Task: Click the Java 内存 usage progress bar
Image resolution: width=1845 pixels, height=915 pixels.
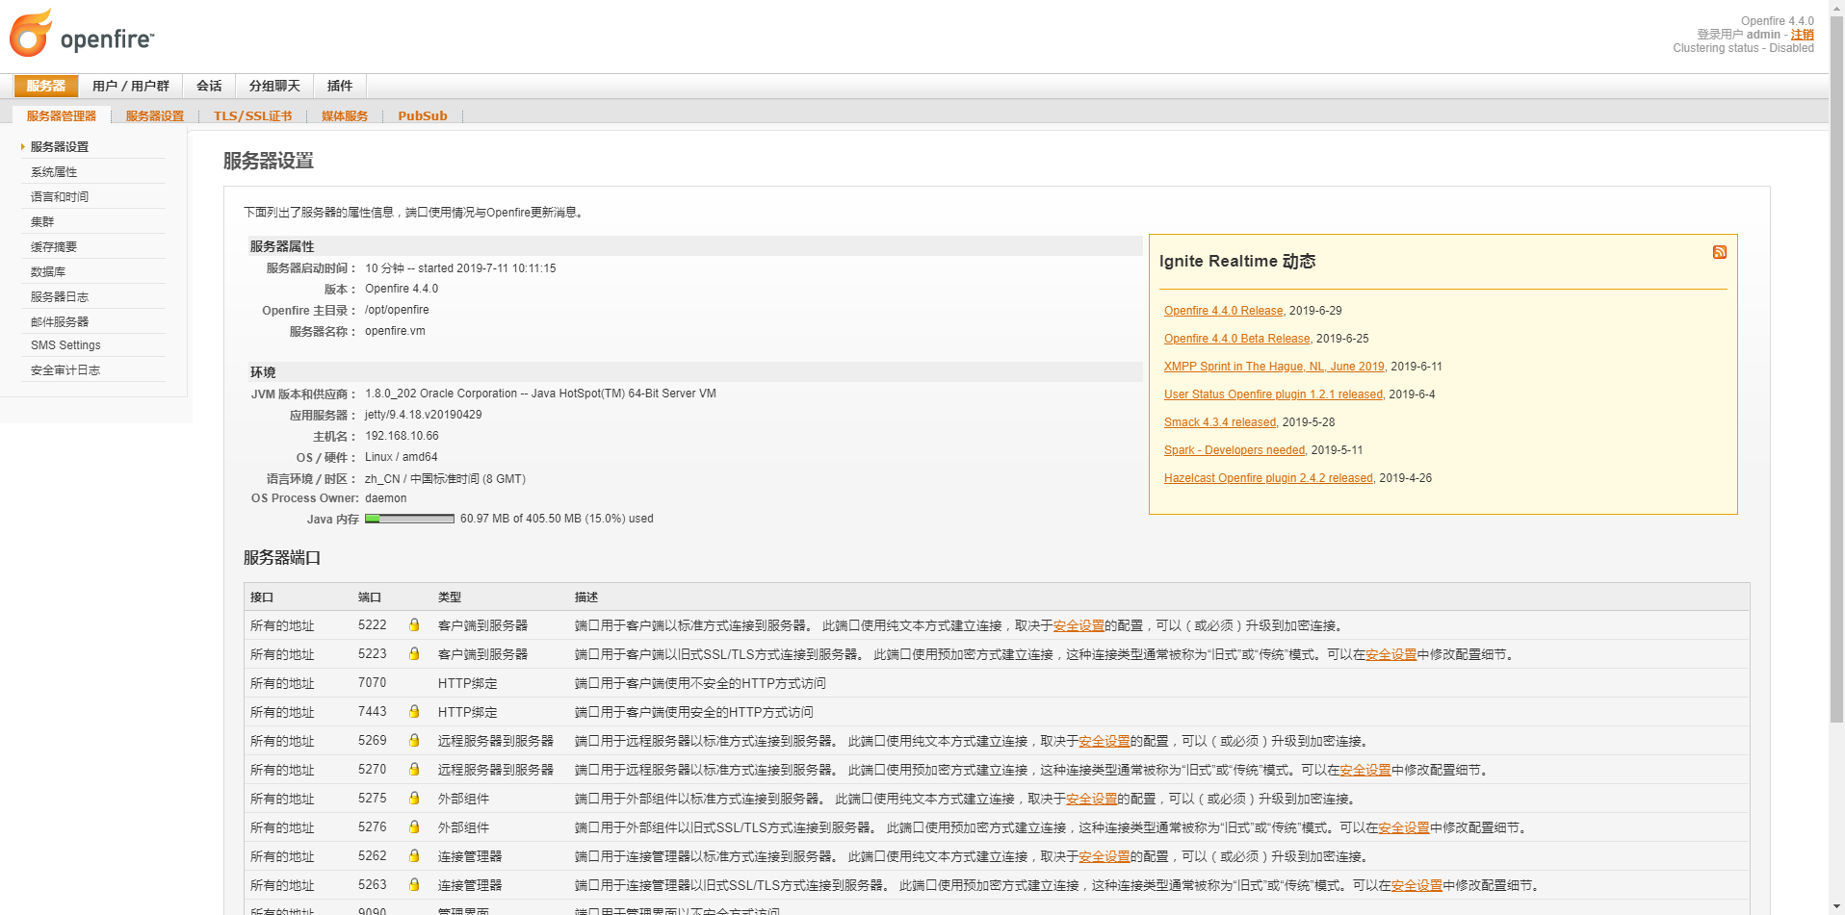Action: tap(409, 519)
